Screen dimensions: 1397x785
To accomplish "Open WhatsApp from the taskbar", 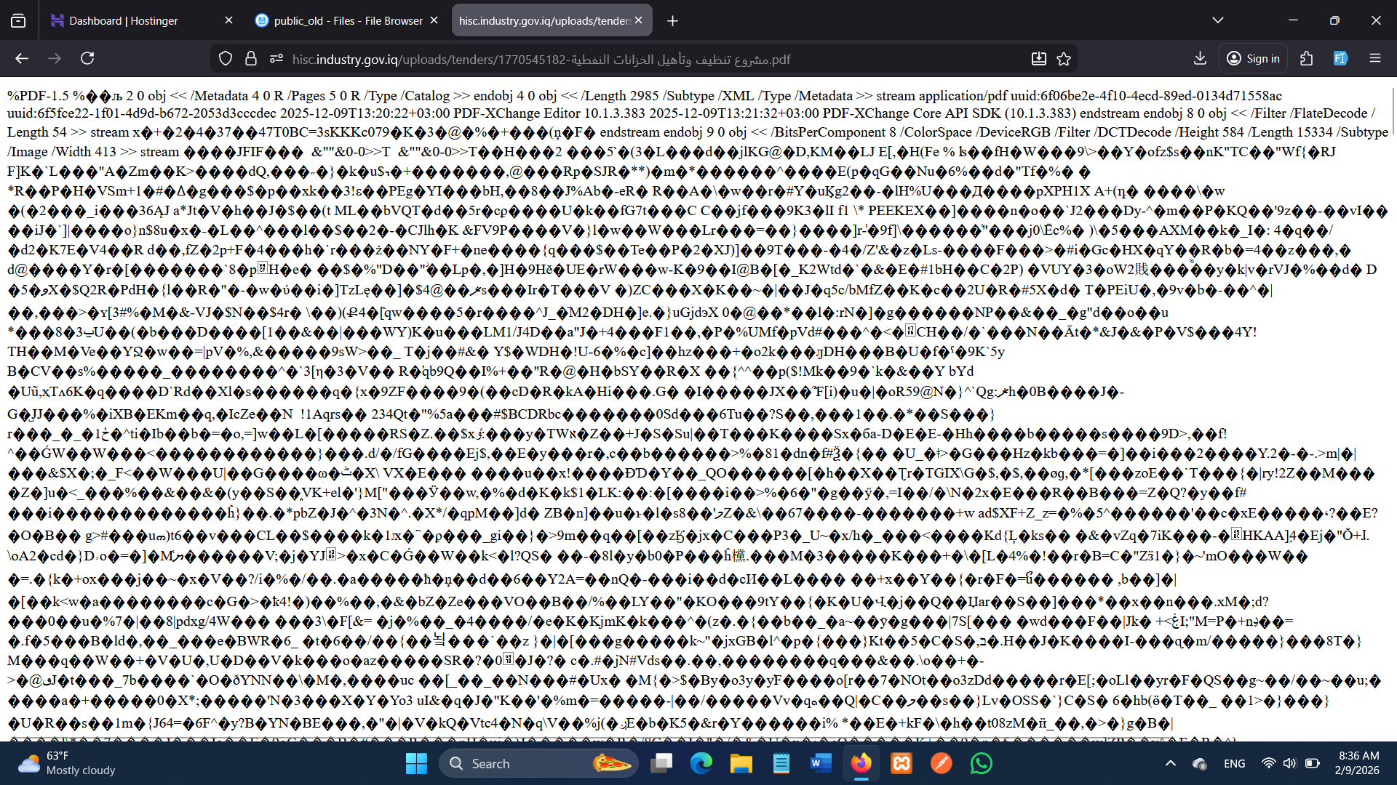I will point(981,763).
